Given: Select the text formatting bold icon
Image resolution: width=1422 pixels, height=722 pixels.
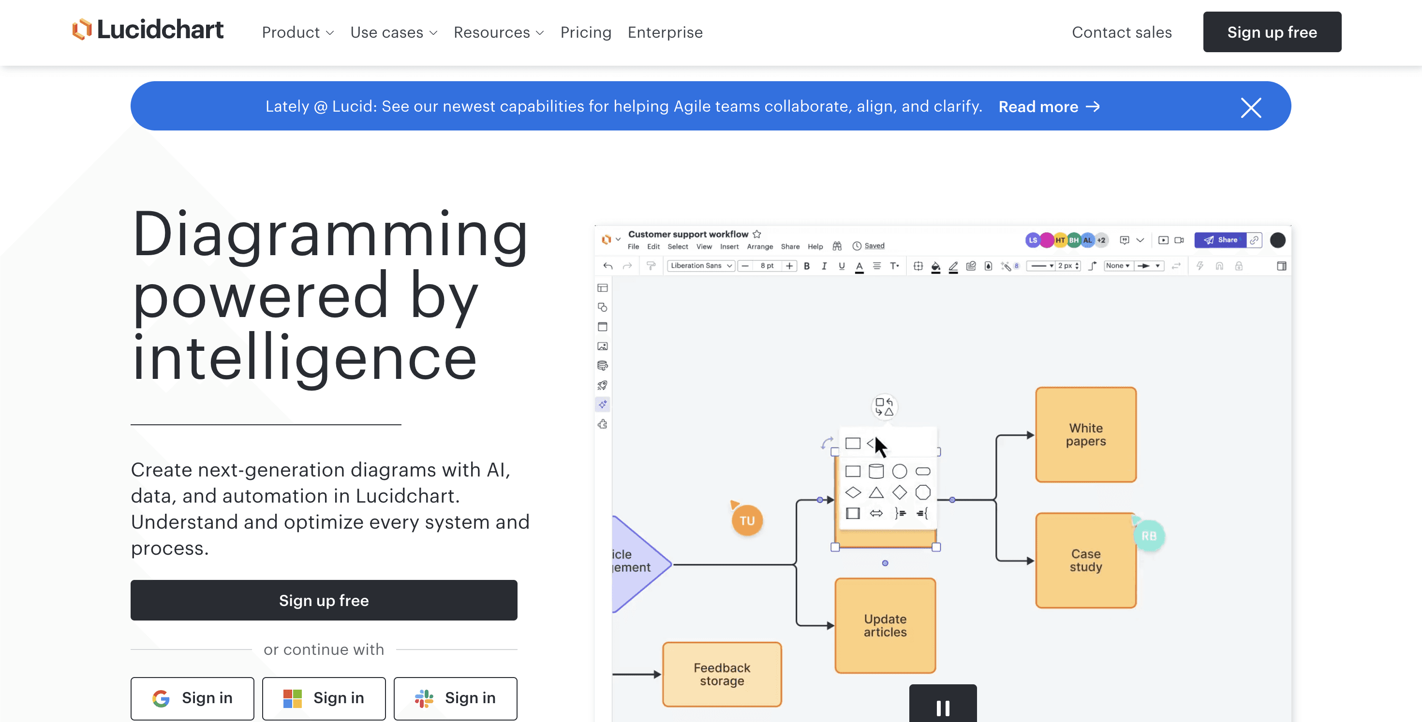Looking at the screenshot, I should pos(805,267).
